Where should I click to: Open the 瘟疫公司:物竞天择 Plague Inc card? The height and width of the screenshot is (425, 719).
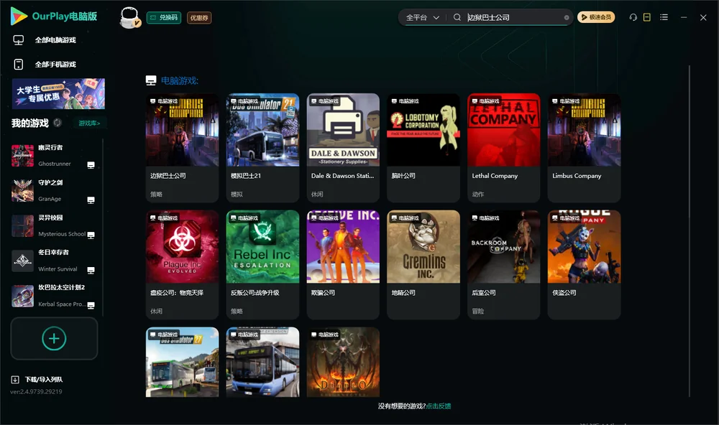[182, 265]
